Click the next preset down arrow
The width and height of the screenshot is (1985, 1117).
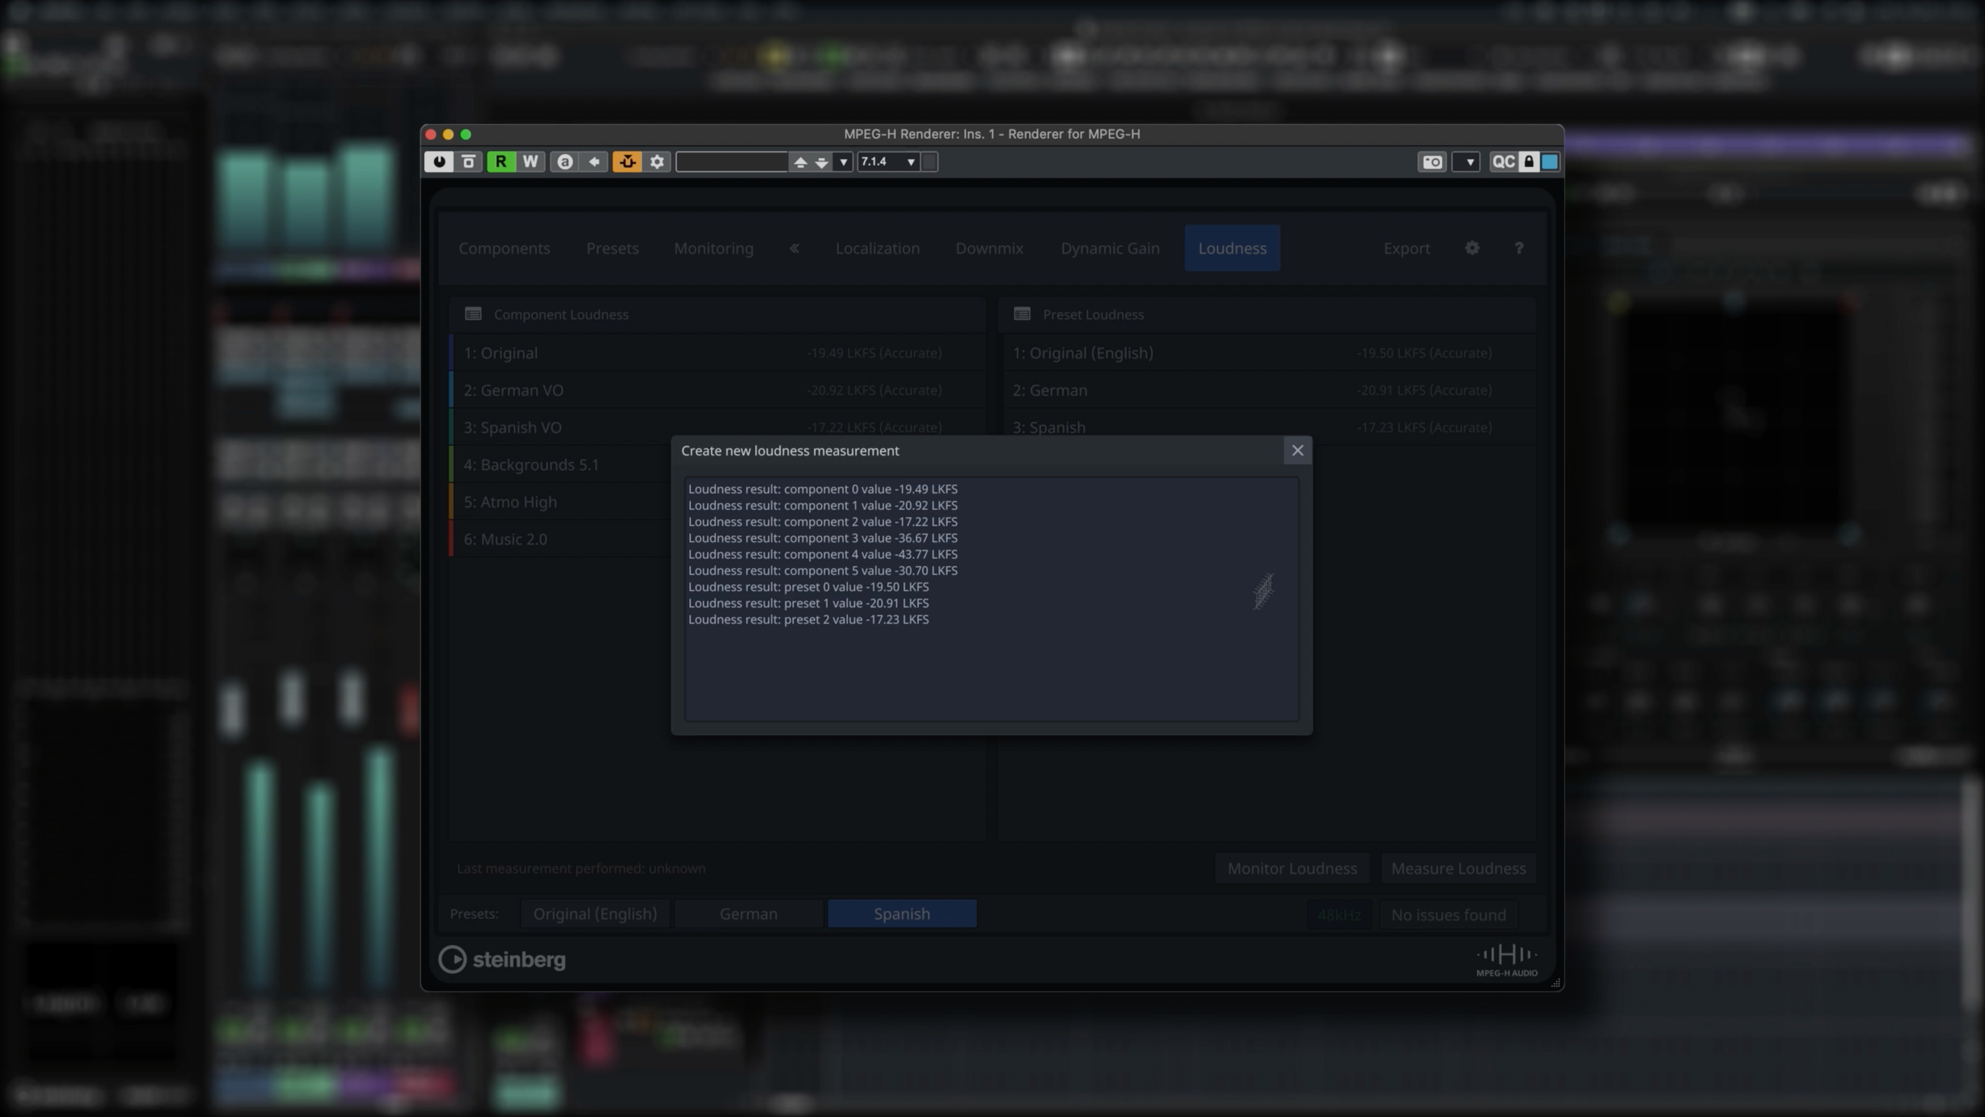(x=821, y=163)
